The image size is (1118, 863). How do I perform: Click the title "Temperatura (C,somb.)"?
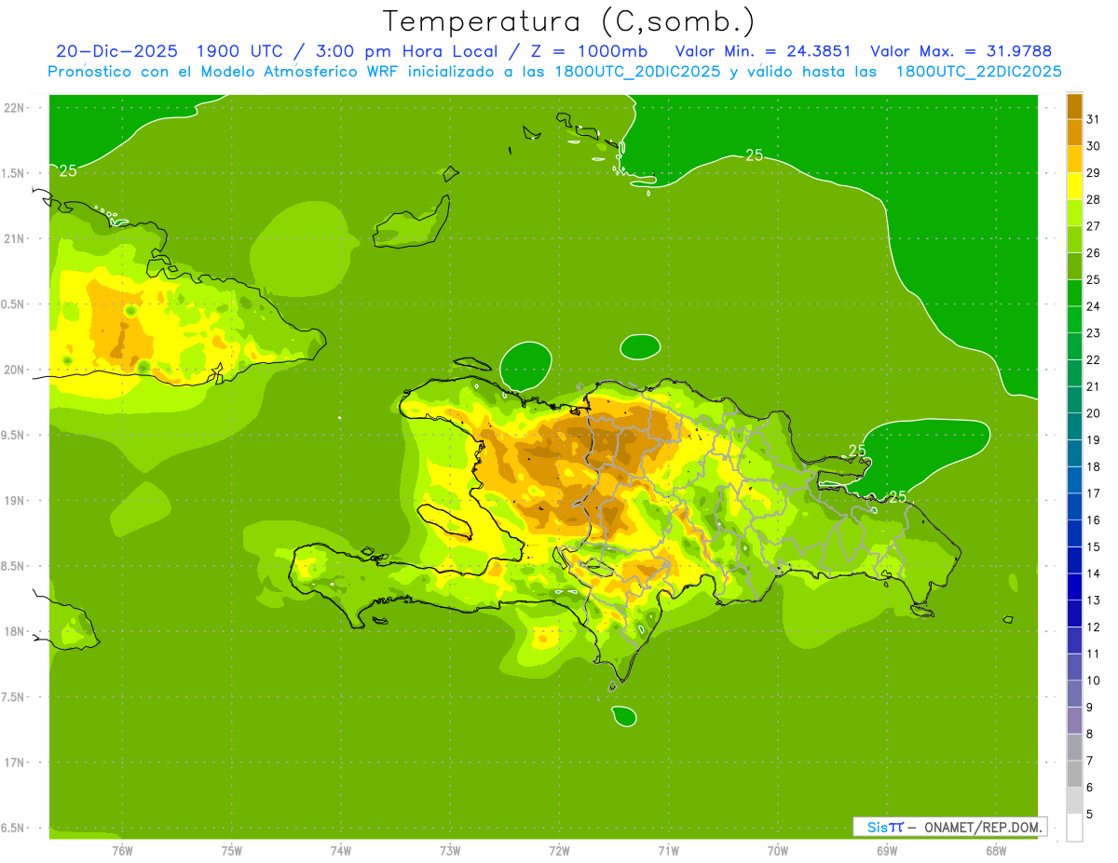point(568,21)
